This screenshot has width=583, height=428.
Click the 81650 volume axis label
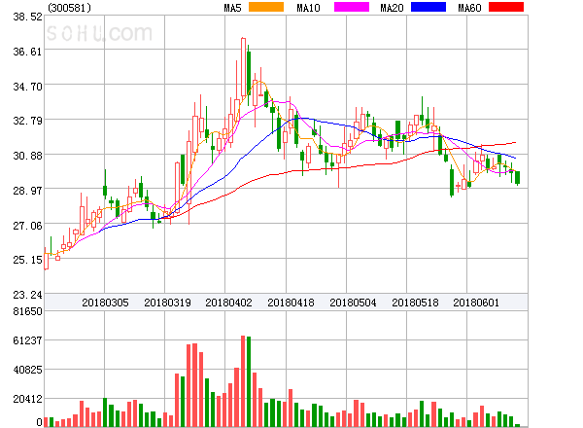(x=27, y=311)
